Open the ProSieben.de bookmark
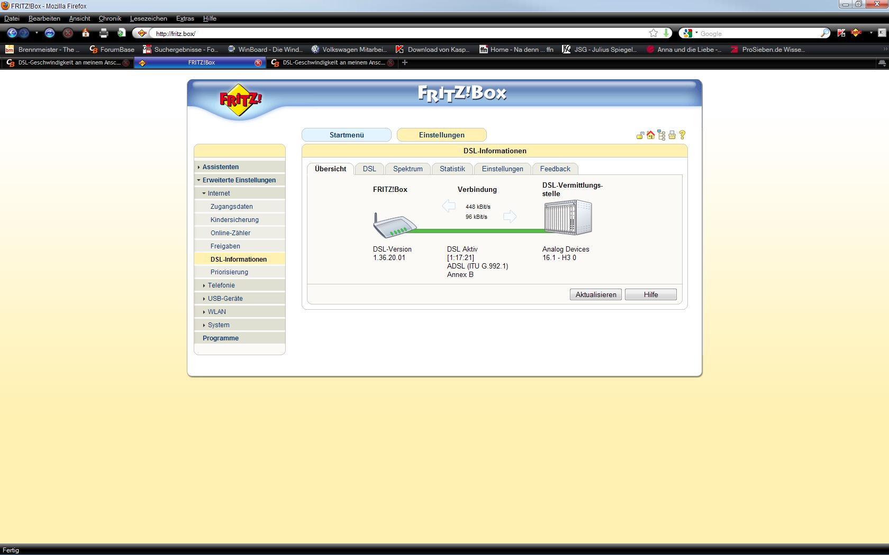This screenshot has width=889, height=555. (768, 50)
